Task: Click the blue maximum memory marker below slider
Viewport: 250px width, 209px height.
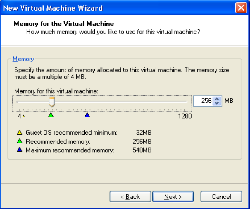Action: pos(87,115)
